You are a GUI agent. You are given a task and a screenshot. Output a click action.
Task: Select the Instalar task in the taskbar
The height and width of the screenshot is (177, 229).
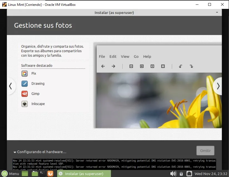click(83, 173)
